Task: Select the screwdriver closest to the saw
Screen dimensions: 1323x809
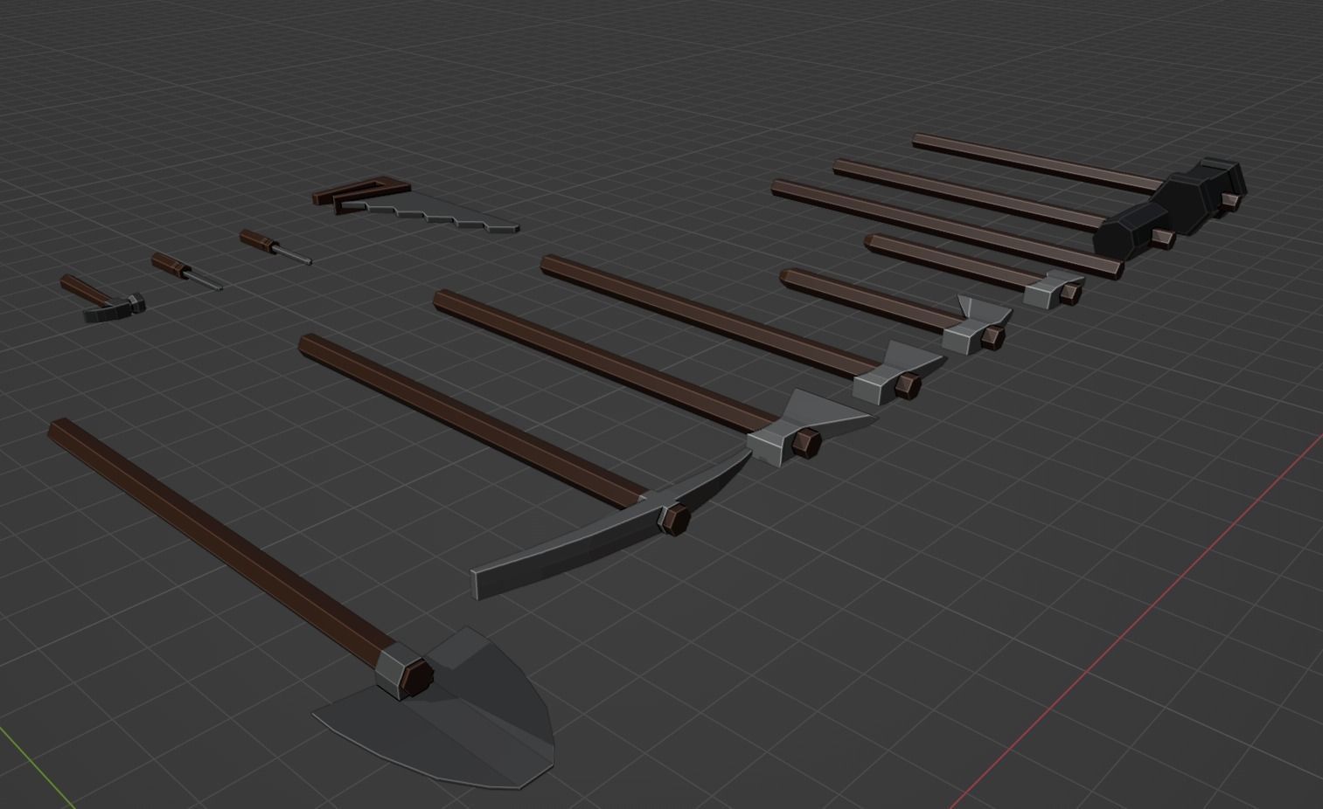Action: tap(275, 245)
